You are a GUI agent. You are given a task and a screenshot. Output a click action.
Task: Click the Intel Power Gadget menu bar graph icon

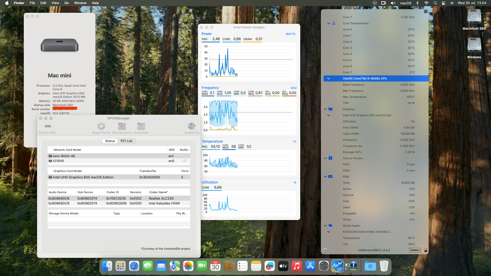coord(374,3)
